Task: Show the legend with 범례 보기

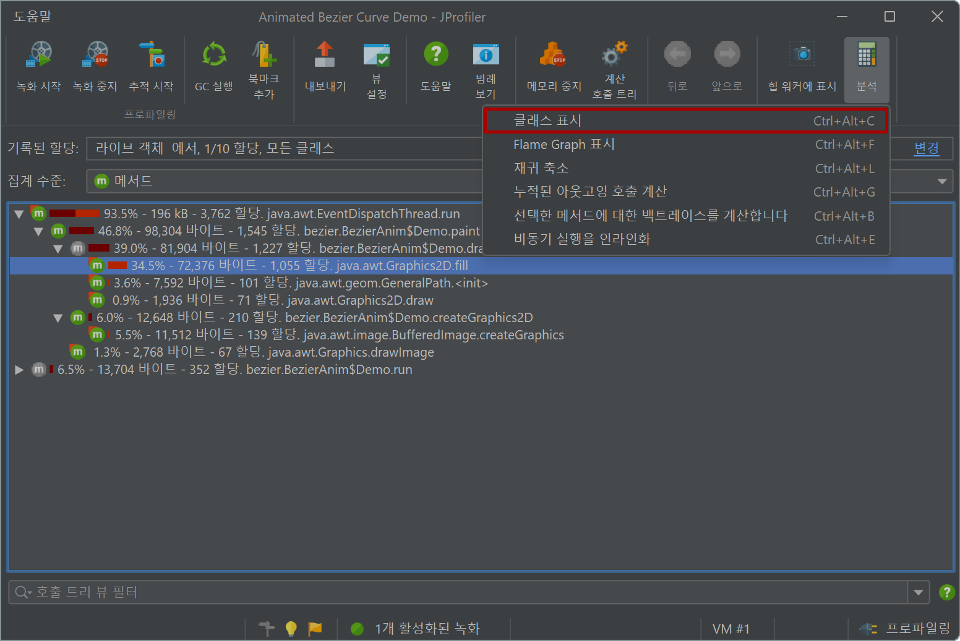Action: tap(486, 69)
